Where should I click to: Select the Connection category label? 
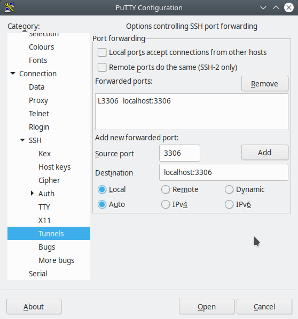click(x=38, y=74)
